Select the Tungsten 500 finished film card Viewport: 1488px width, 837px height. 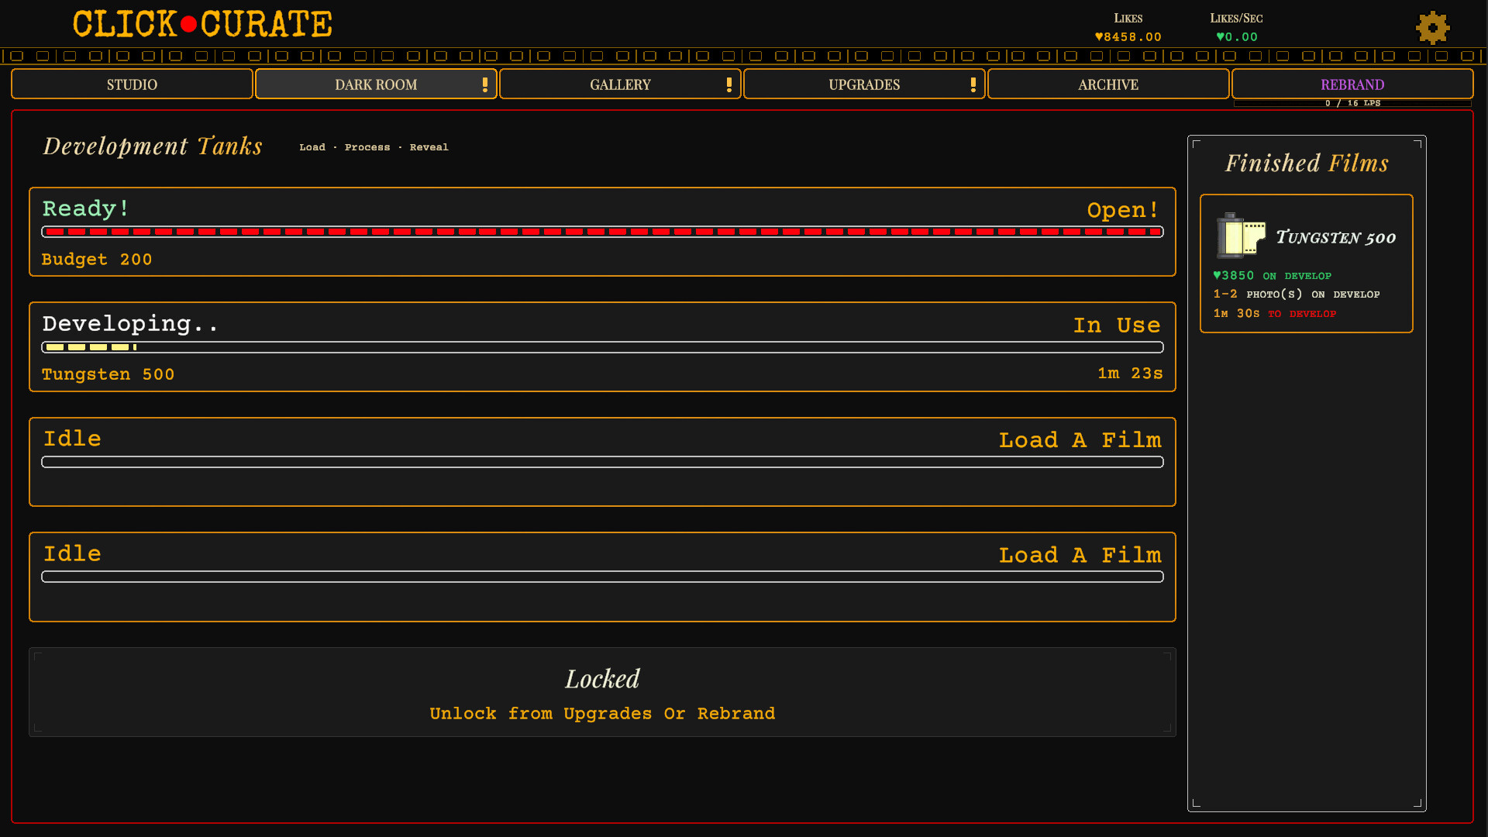(1306, 263)
